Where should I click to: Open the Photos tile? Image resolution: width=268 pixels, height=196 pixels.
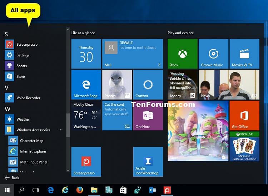pyautogui.click(x=117, y=85)
